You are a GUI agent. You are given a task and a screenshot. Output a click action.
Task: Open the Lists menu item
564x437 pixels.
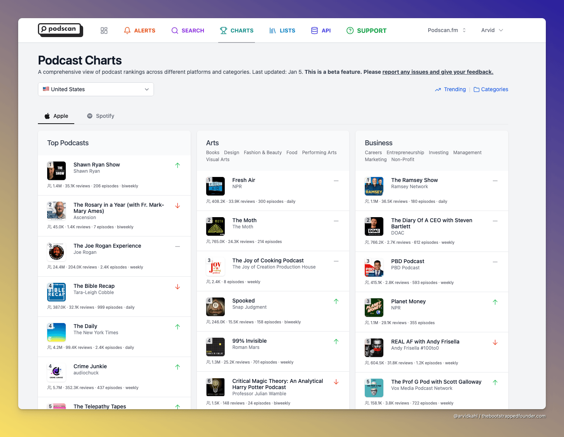pyautogui.click(x=282, y=31)
